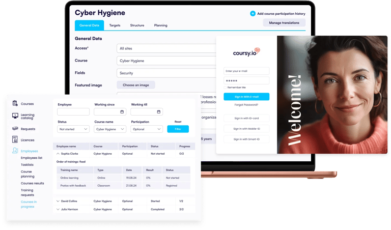Open the Status dropdown showing Not started
Image resolution: width=391 pixels, height=230 pixels.
(73, 129)
